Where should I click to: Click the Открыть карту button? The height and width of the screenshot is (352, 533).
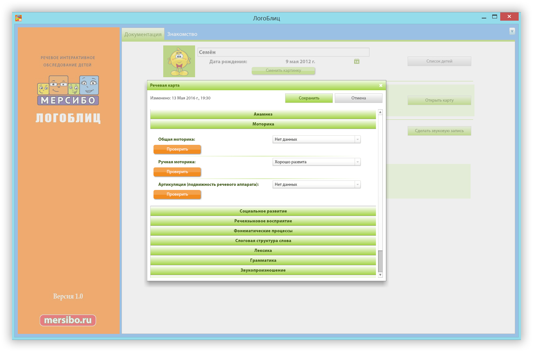[x=439, y=100]
